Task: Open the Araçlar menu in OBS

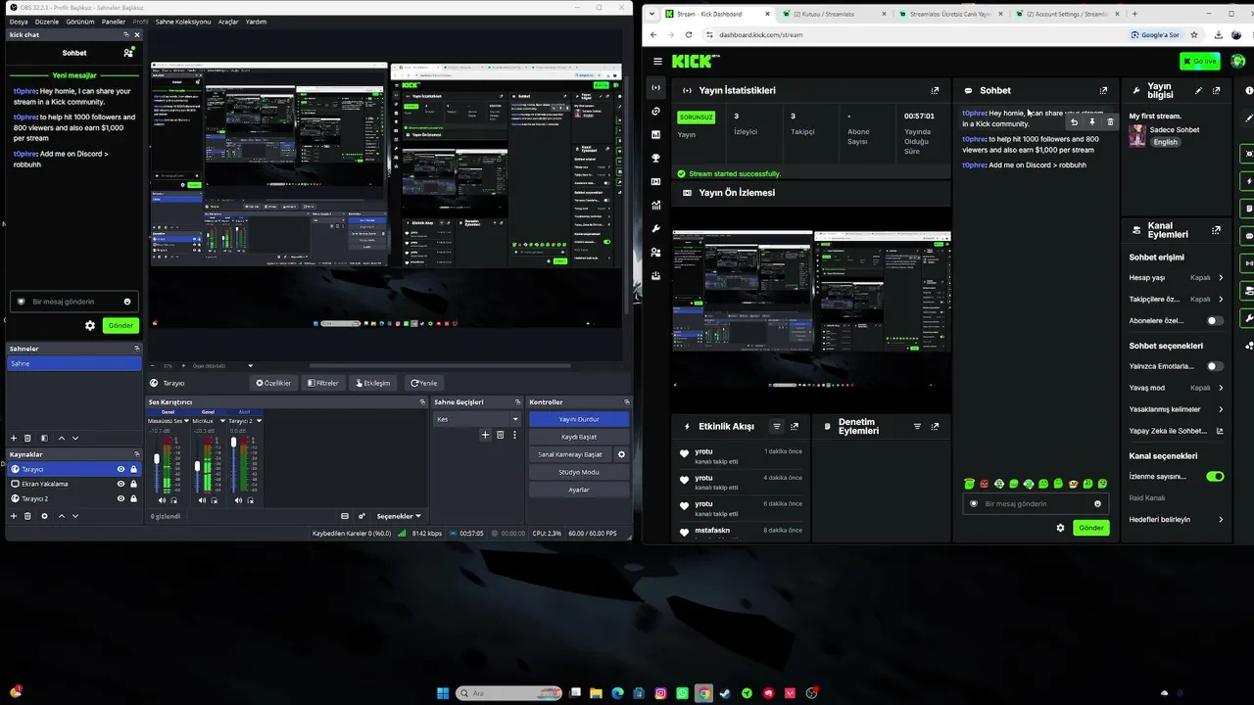Action: [x=228, y=22]
